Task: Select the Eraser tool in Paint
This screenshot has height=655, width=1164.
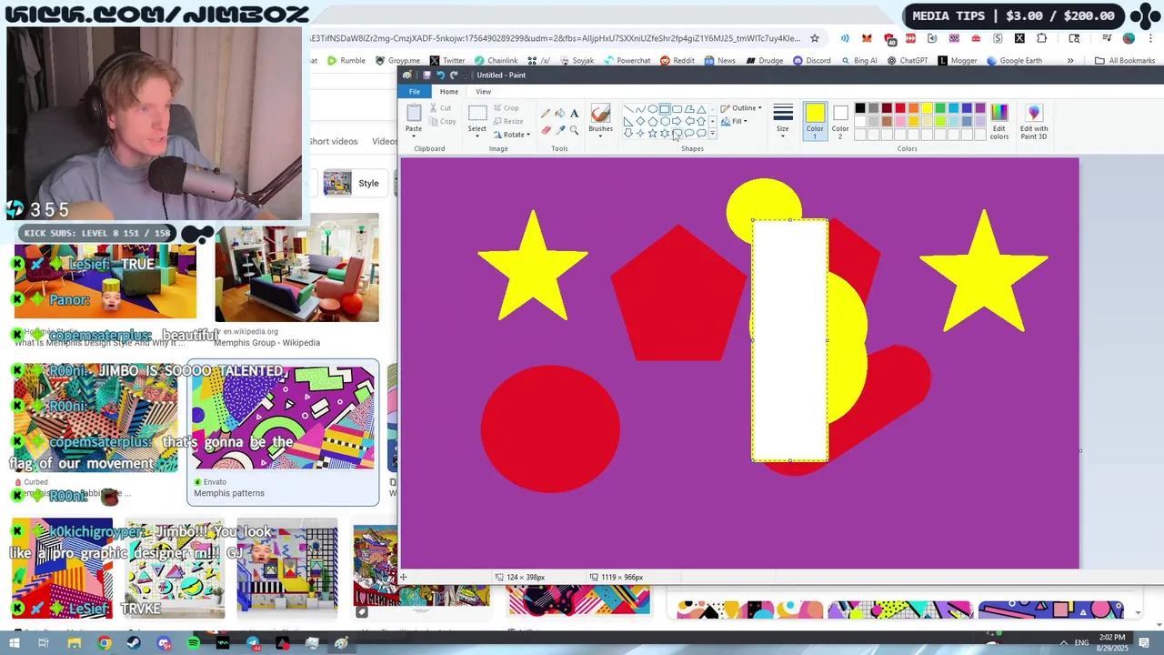Action: (x=546, y=130)
